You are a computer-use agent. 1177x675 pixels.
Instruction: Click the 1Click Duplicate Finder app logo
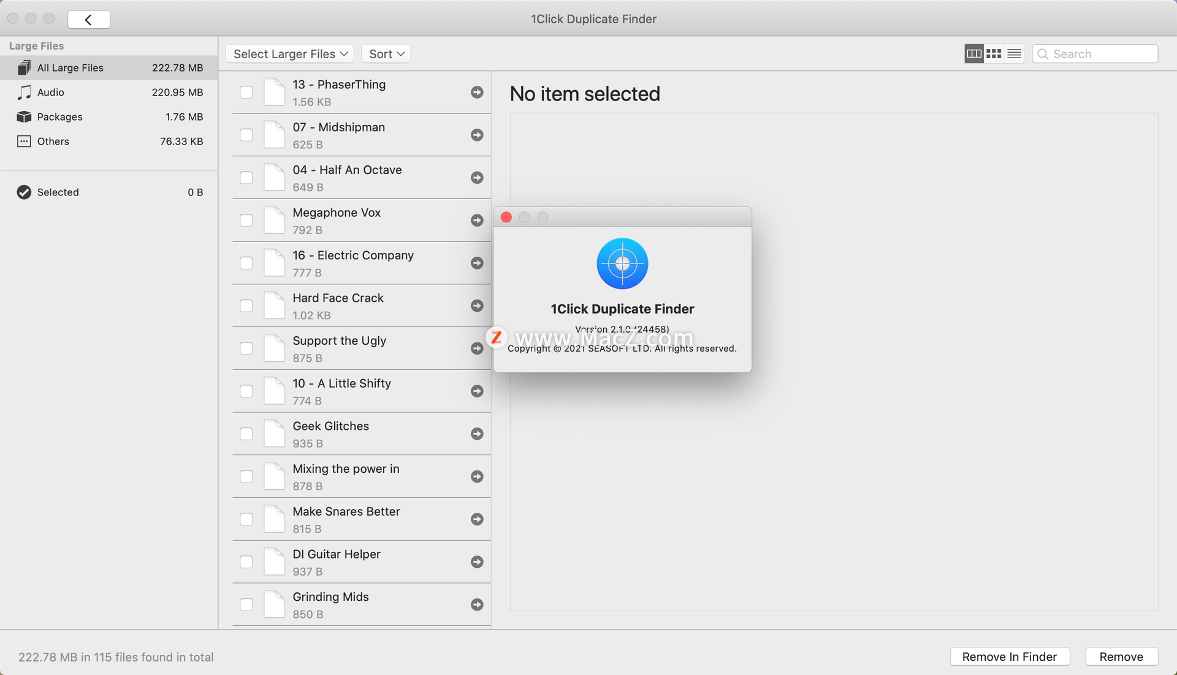pos(622,263)
